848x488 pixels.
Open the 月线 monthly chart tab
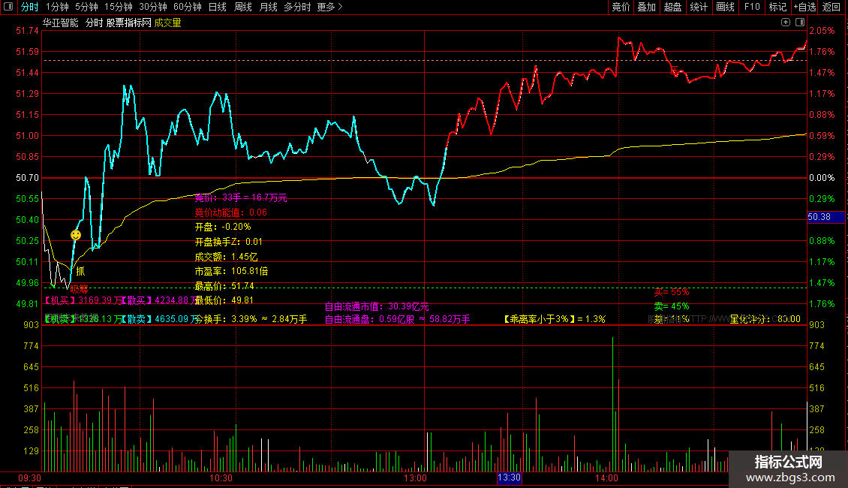268,7
